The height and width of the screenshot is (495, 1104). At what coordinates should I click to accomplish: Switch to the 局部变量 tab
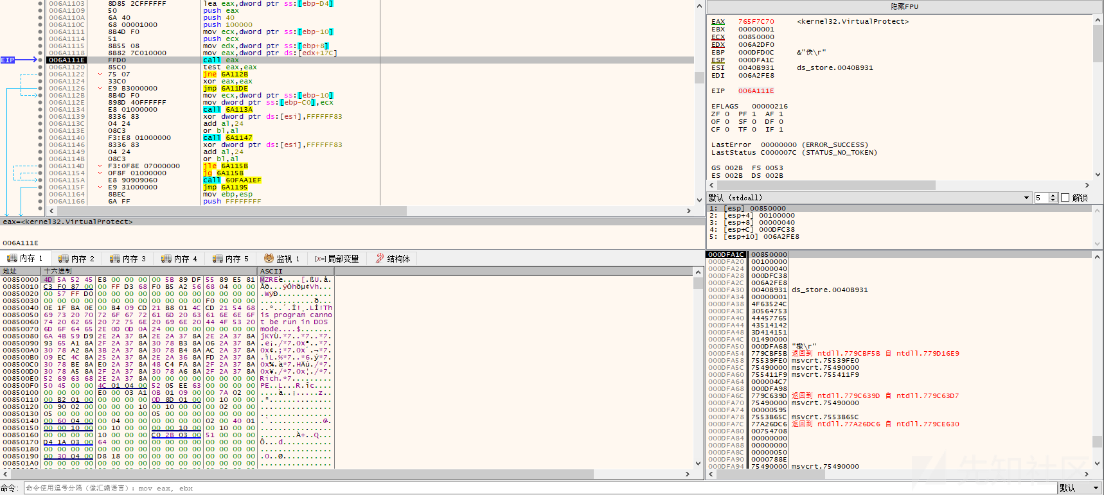tap(337, 259)
